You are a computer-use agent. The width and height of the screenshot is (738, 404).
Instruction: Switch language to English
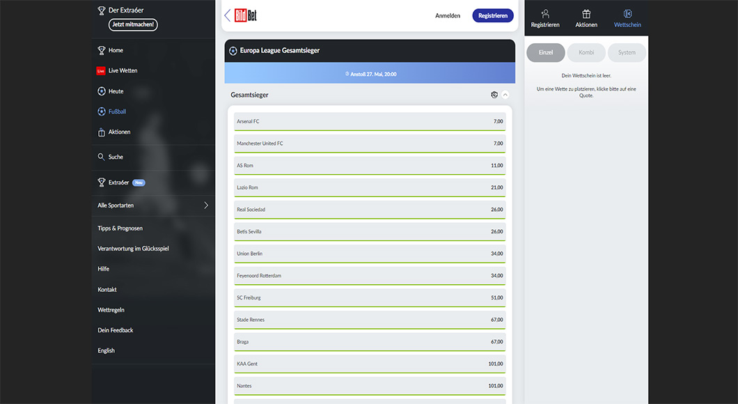click(x=106, y=351)
